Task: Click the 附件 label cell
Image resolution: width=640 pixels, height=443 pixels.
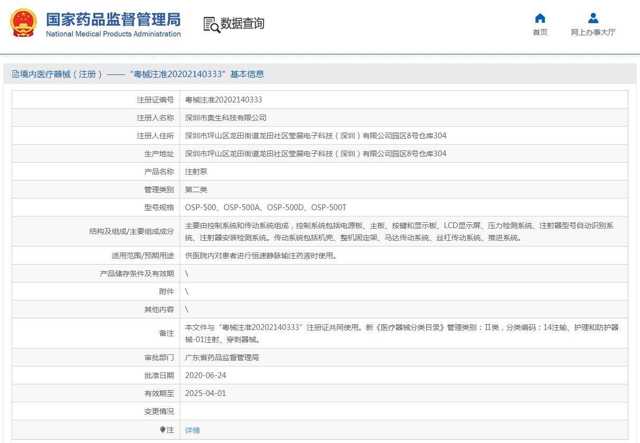Action: pyautogui.click(x=96, y=291)
